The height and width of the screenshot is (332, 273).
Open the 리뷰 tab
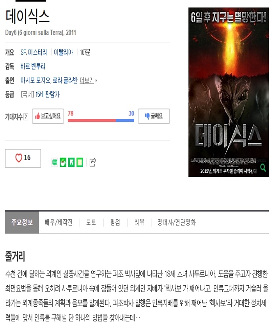coord(140,223)
